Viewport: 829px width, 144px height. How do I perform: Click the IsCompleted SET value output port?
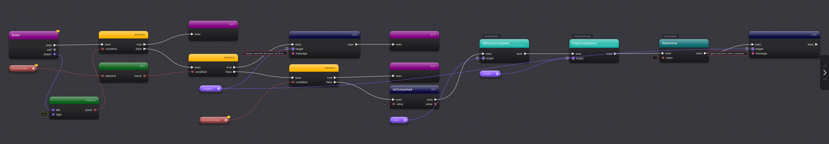point(436,104)
